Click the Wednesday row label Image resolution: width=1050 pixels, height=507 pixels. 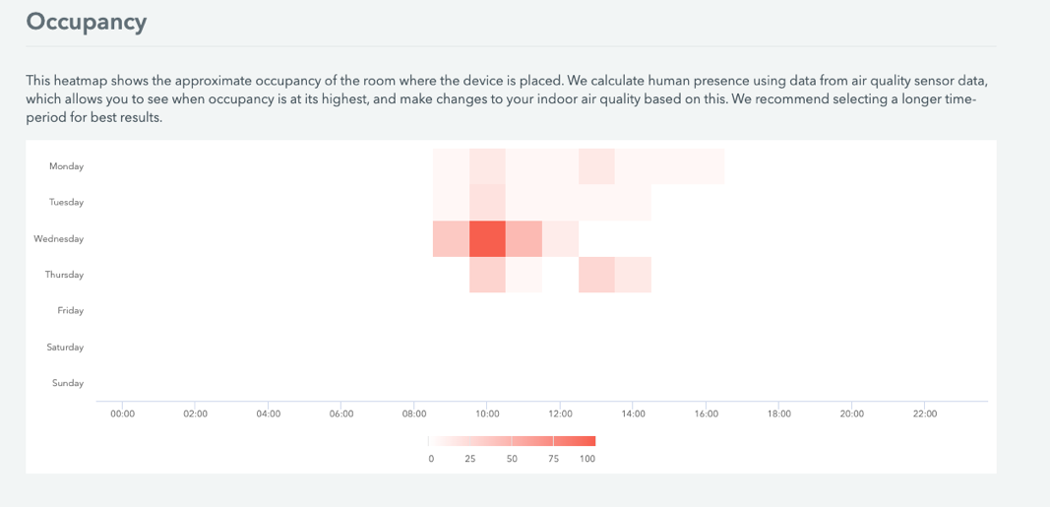59,238
